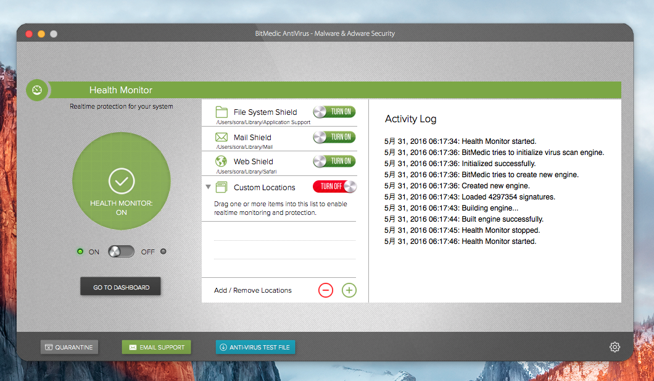Screen dimensions: 654x381
Task: Collapse the Custom Locations disclosure triangle
Action: (x=209, y=187)
